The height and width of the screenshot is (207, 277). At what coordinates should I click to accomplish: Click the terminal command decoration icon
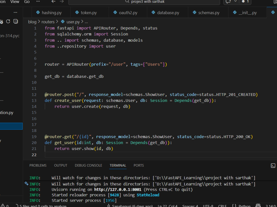pyautogui.click(x=27, y=184)
